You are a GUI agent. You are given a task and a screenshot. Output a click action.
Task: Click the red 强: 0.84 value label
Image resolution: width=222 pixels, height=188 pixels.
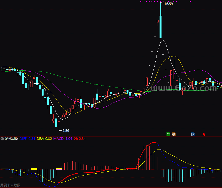(79, 139)
